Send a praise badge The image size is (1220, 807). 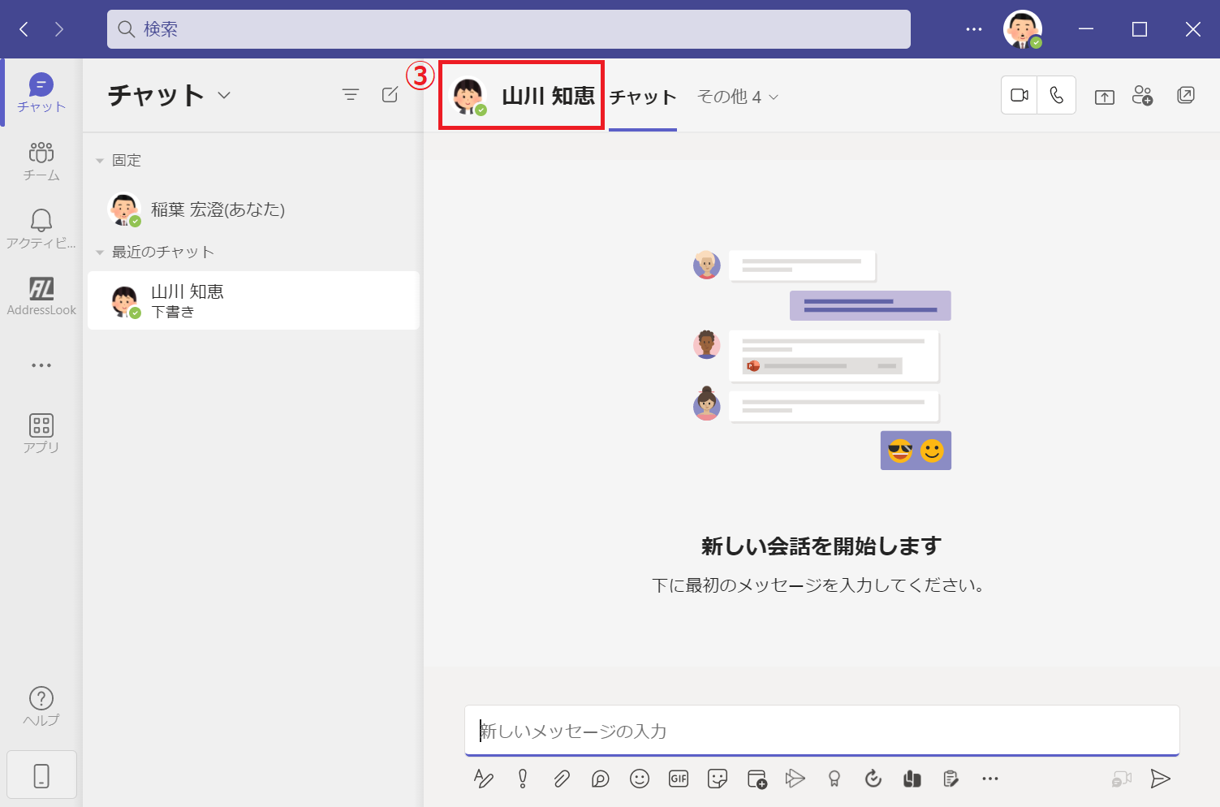click(x=834, y=779)
